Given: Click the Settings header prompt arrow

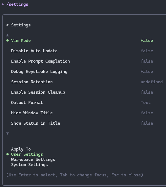Looking at the screenshot, I should tap(8, 25).
